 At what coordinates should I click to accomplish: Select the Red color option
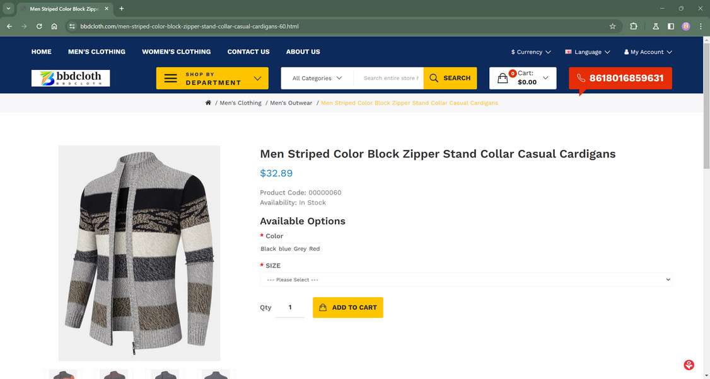click(315, 249)
